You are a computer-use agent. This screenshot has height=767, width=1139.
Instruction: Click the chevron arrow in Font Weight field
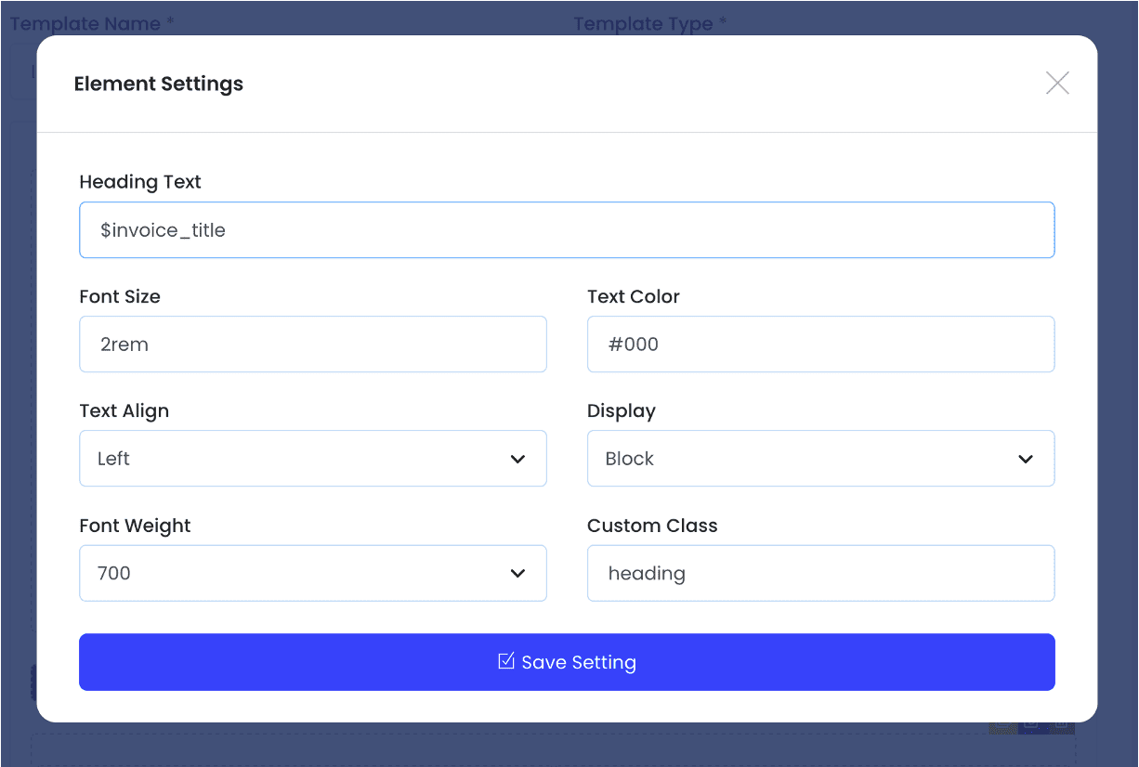tap(518, 574)
